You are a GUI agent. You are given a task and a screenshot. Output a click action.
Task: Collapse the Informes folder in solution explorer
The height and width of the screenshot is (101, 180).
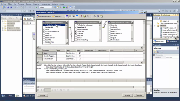pyautogui.click(x=155, y=26)
